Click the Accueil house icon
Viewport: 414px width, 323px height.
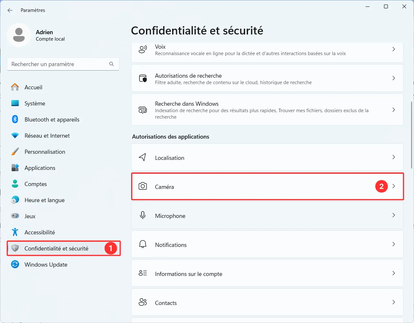click(x=15, y=87)
